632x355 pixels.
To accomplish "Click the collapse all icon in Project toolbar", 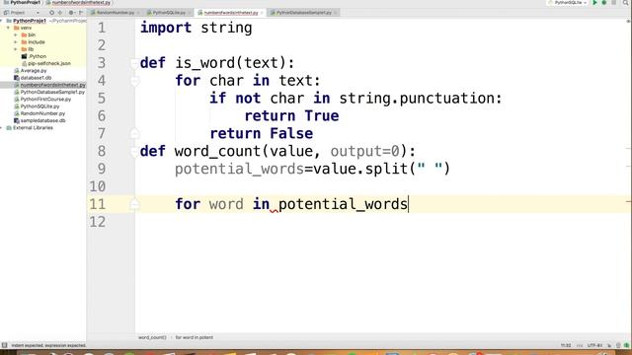I will click(x=60, y=13).
